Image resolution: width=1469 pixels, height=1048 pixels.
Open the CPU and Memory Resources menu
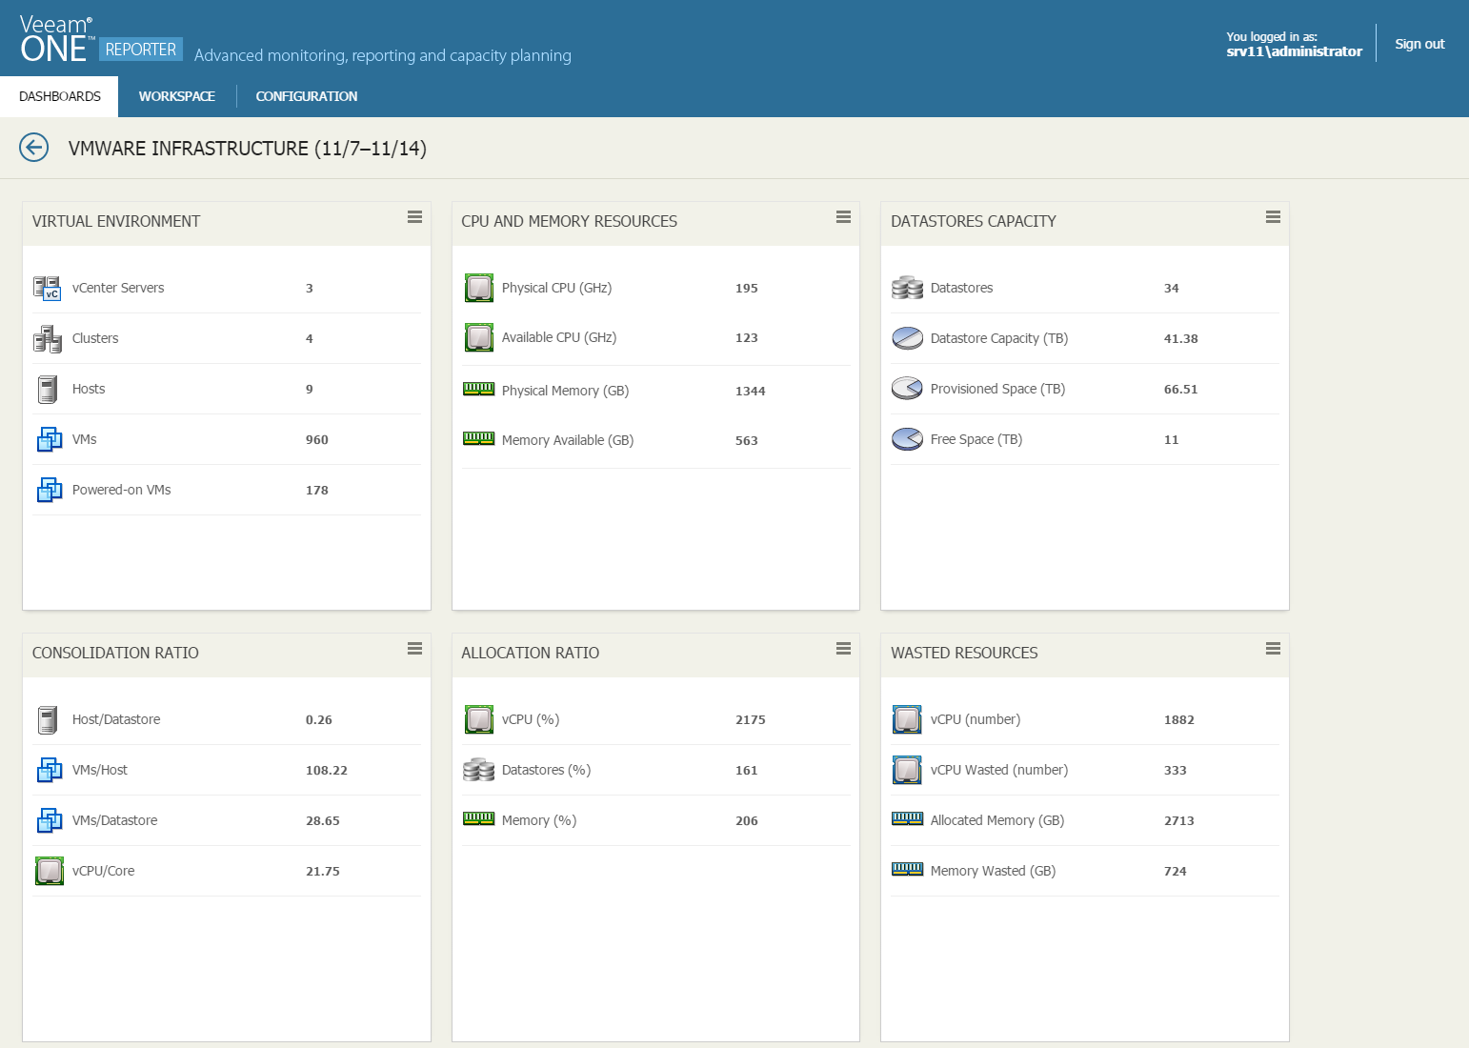click(x=843, y=217)
